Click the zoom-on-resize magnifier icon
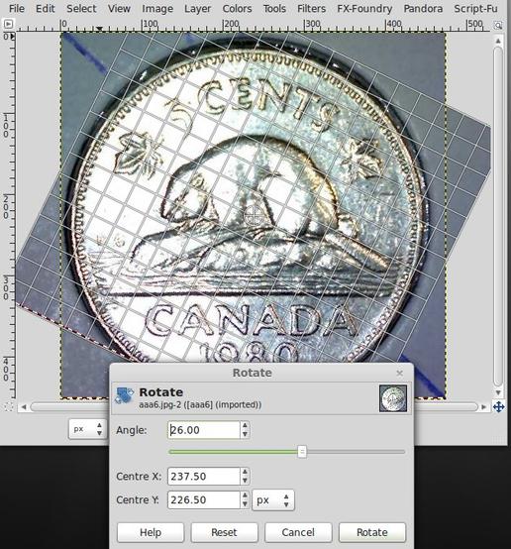511x549 pixels. (x=498, y=25)
